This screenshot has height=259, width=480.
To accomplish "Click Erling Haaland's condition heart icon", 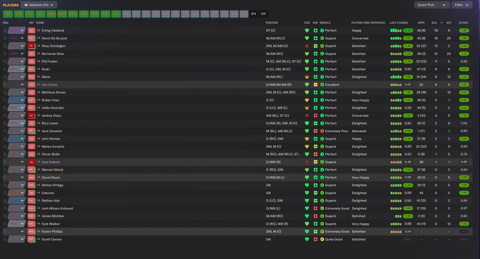I will pyautogui.click(x=307, y=30).
